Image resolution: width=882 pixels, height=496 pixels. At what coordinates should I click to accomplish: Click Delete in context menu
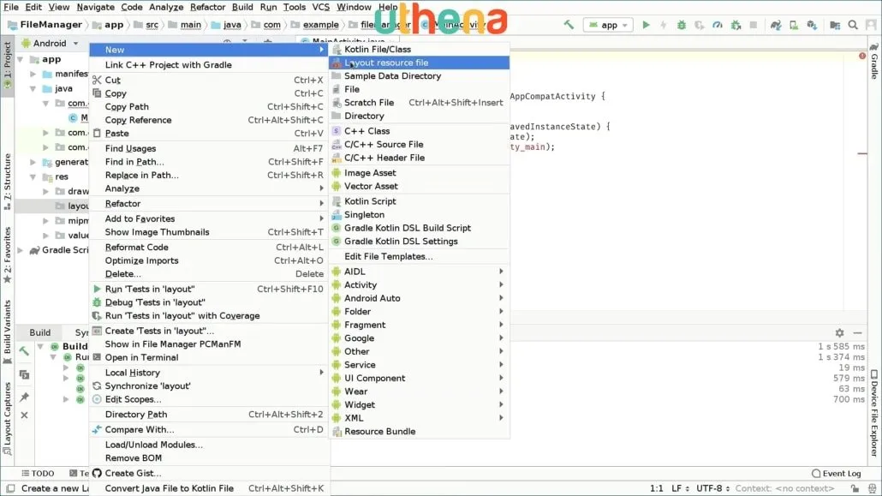(209, 274)
